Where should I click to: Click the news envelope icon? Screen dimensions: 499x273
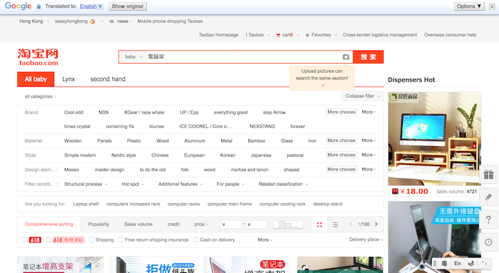point(112,21)
